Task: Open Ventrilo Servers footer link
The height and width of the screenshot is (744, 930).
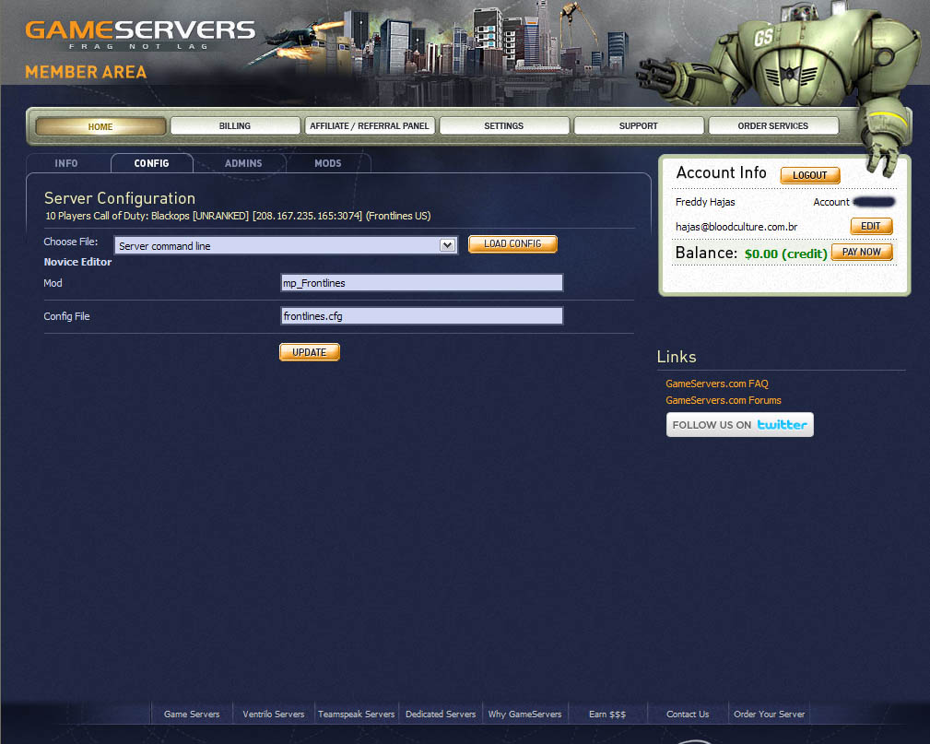Action: click(274, 714)
